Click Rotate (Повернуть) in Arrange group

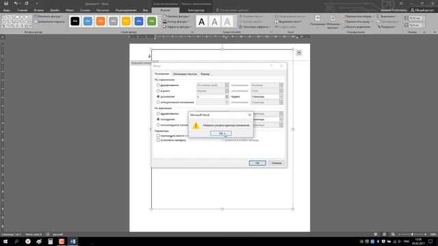[x=386, y=27]
